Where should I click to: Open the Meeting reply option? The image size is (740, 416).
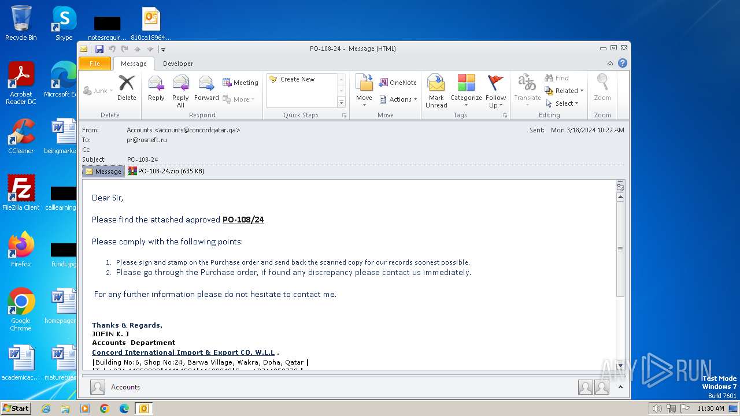pos(240,83)
